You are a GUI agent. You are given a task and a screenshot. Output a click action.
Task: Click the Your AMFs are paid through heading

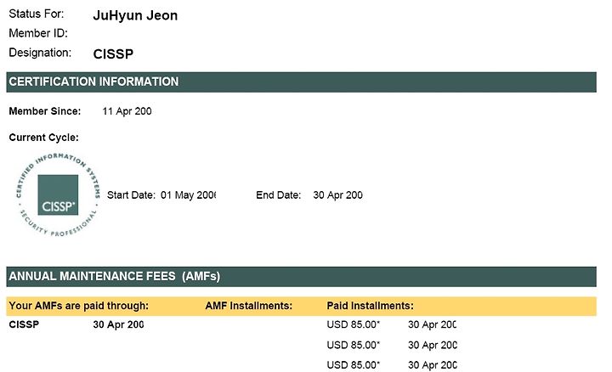[78, 306]
